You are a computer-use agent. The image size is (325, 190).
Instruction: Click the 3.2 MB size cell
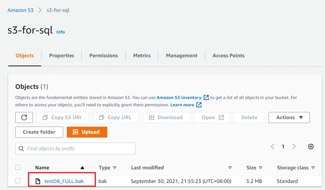pyautogui.click(x=254, y=181)
